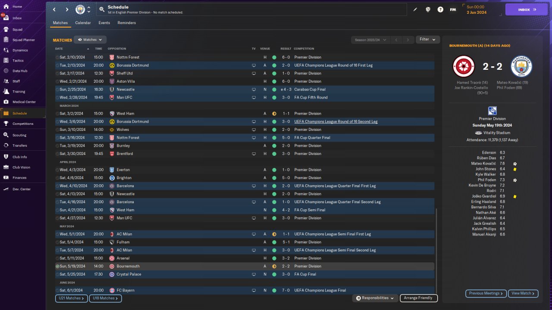
Task: Open the Competitions trophy icon
Action: [x=6, y=124]
